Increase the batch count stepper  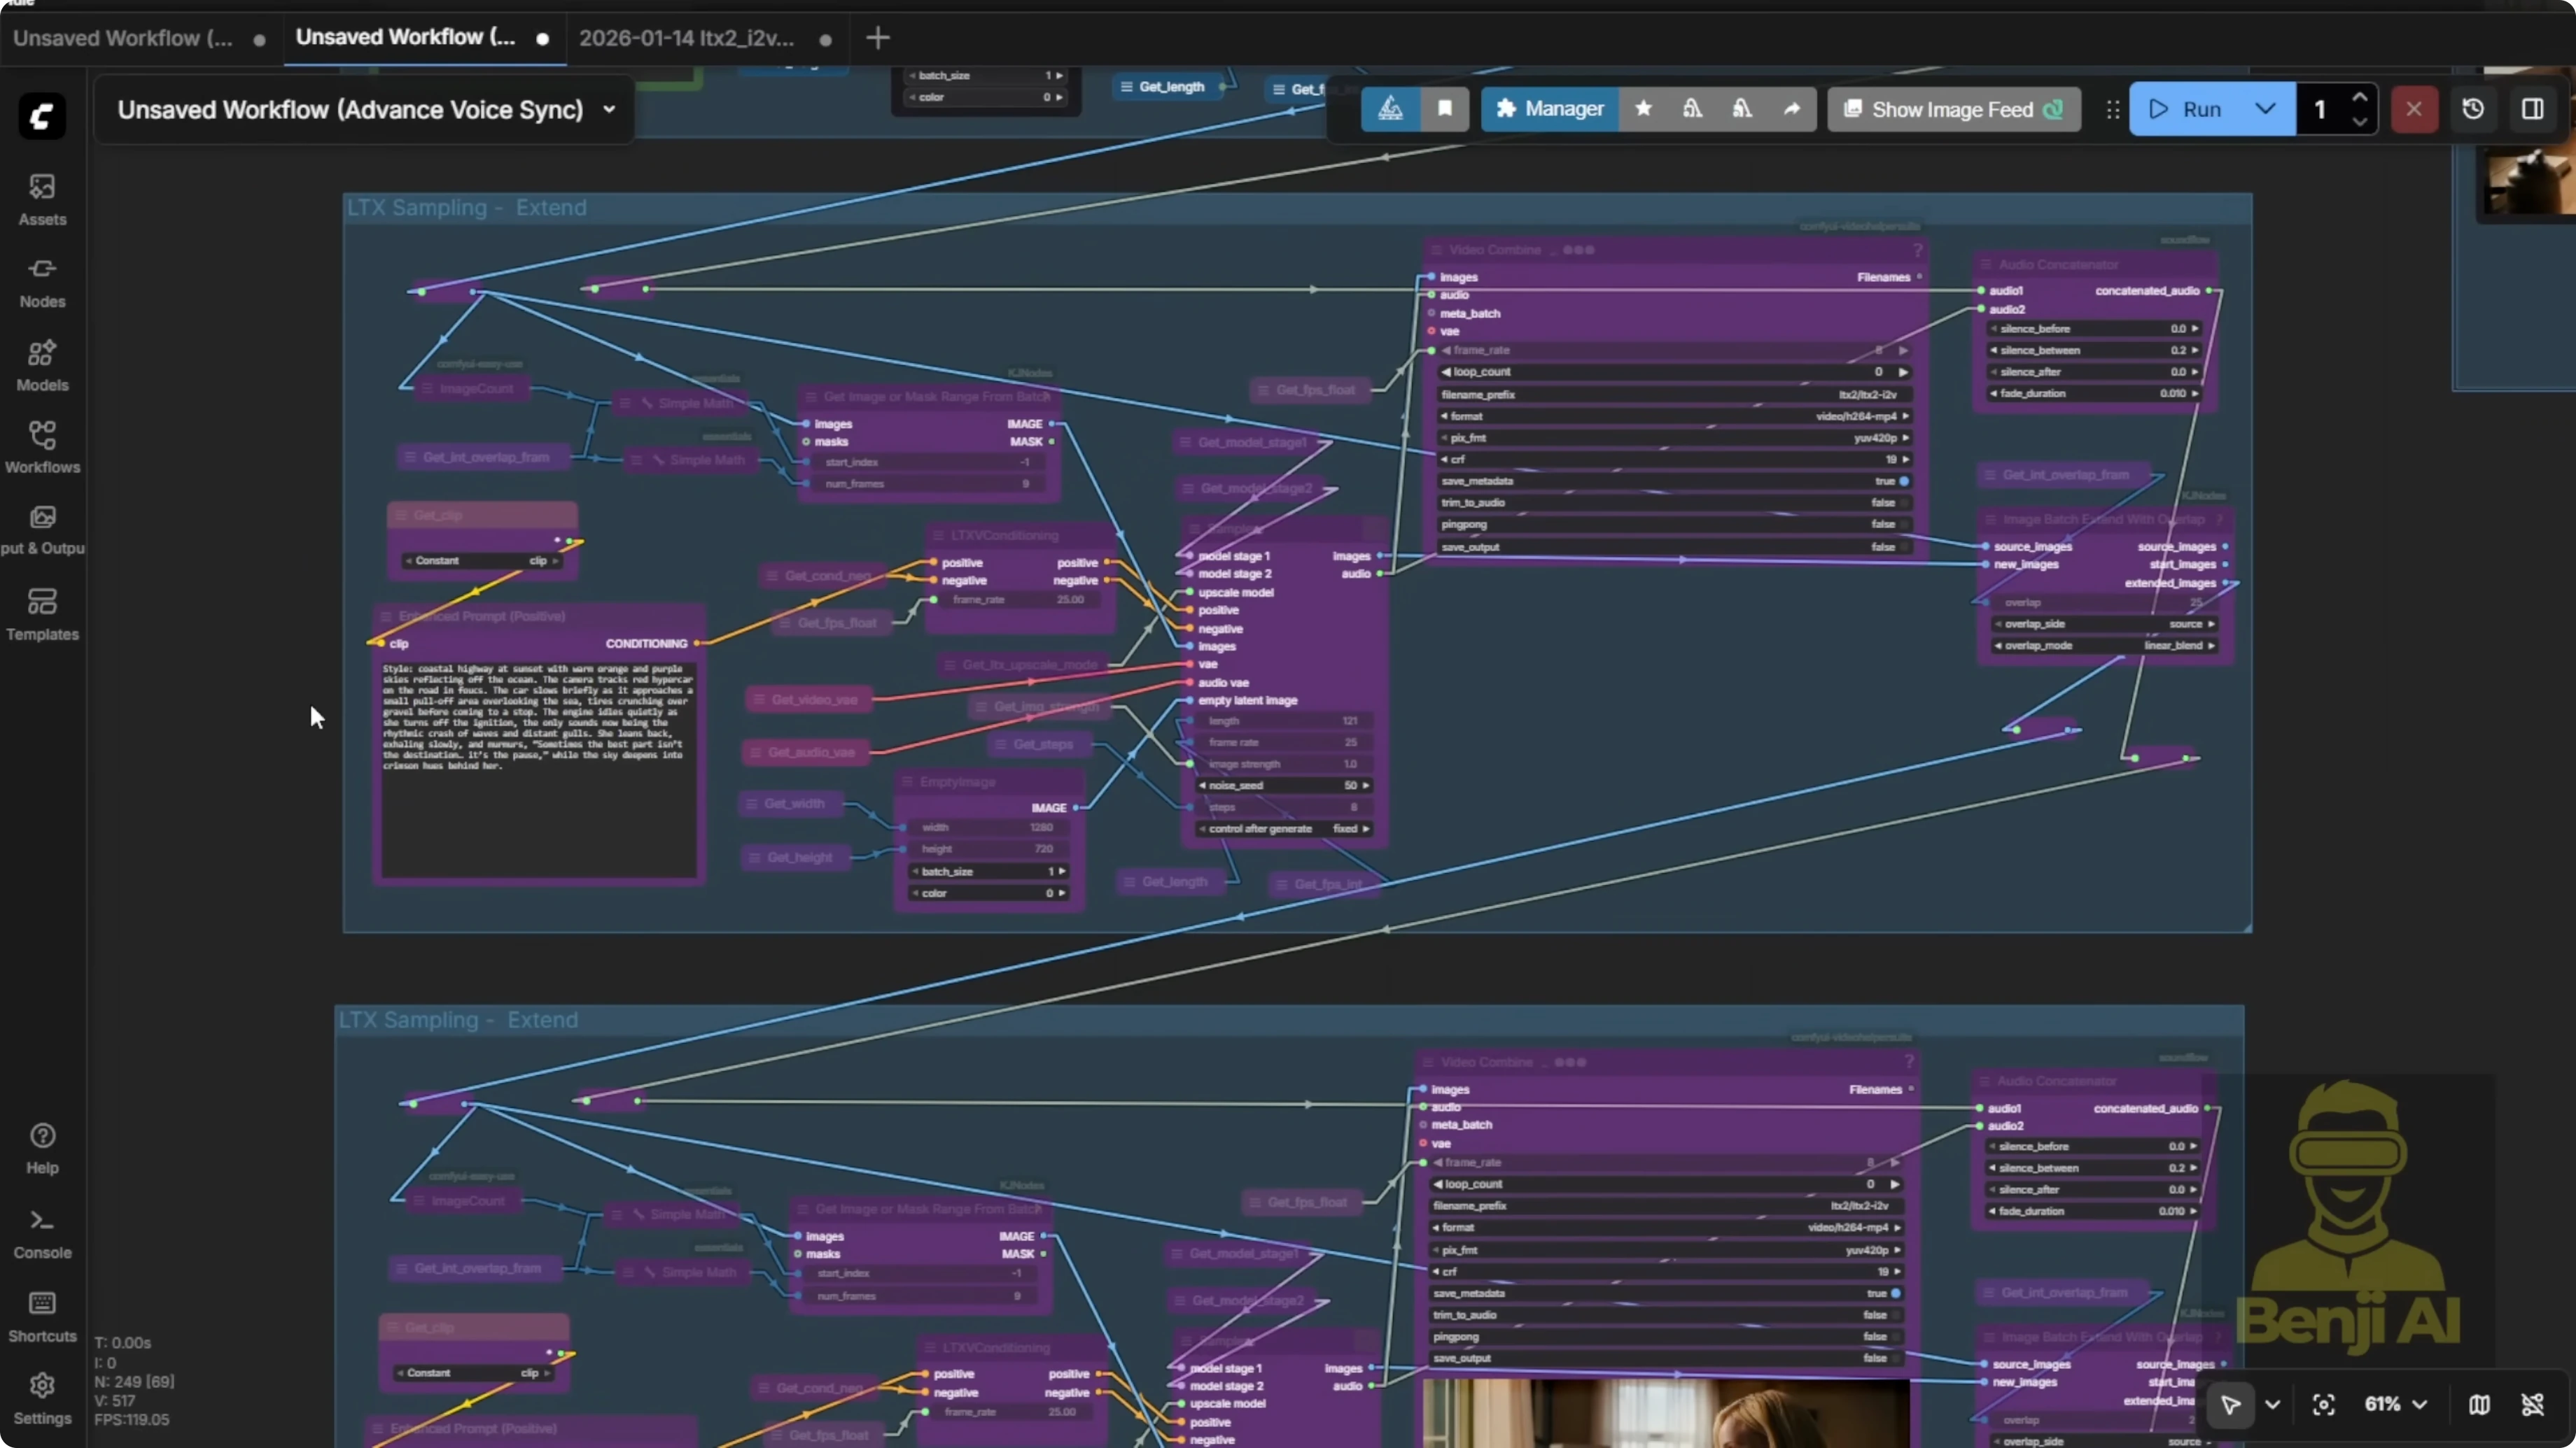2360,98
